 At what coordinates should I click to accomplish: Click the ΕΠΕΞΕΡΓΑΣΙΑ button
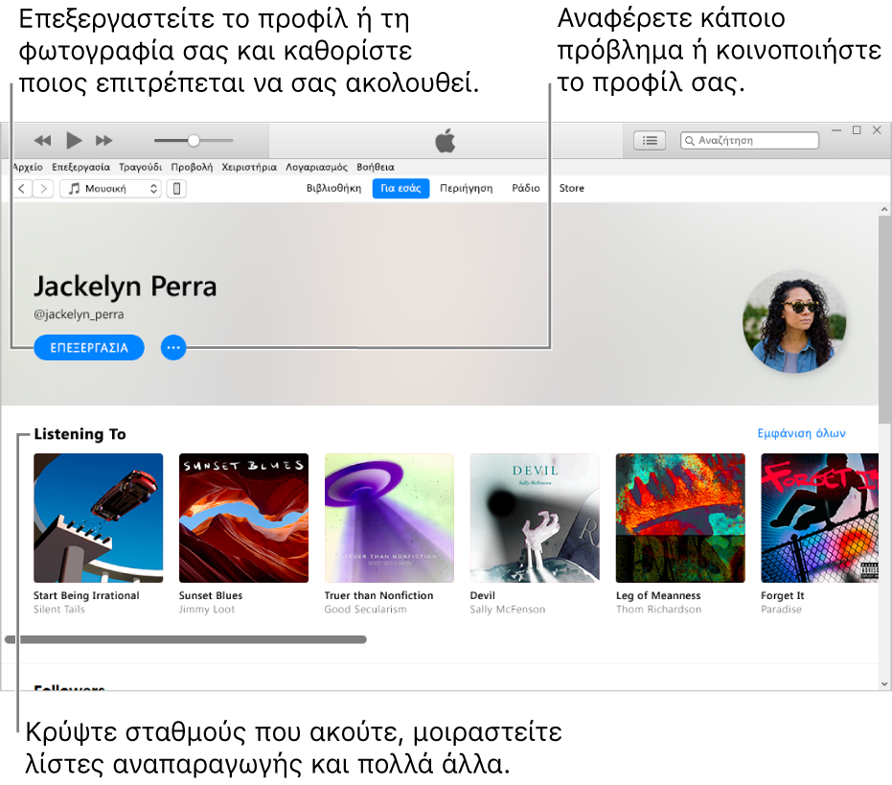89,347
